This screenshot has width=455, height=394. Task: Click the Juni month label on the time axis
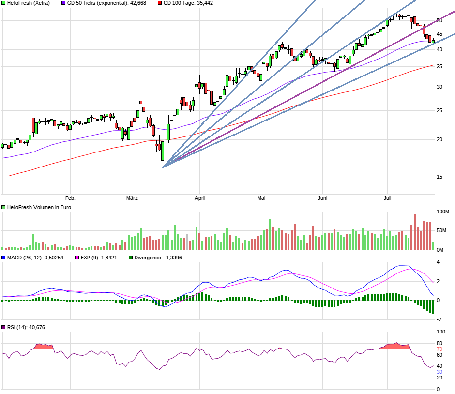point(323,198)
